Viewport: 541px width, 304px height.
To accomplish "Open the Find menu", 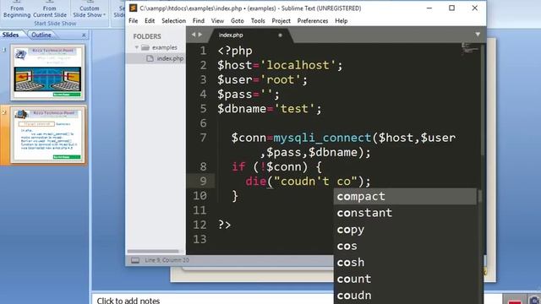I will pos(199,20).
